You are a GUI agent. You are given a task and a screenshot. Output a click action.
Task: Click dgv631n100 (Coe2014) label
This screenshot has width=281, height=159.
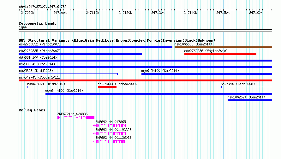coord(38,57)
